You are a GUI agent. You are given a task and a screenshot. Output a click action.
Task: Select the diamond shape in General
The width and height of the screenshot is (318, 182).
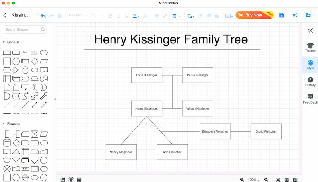point(35,61)
